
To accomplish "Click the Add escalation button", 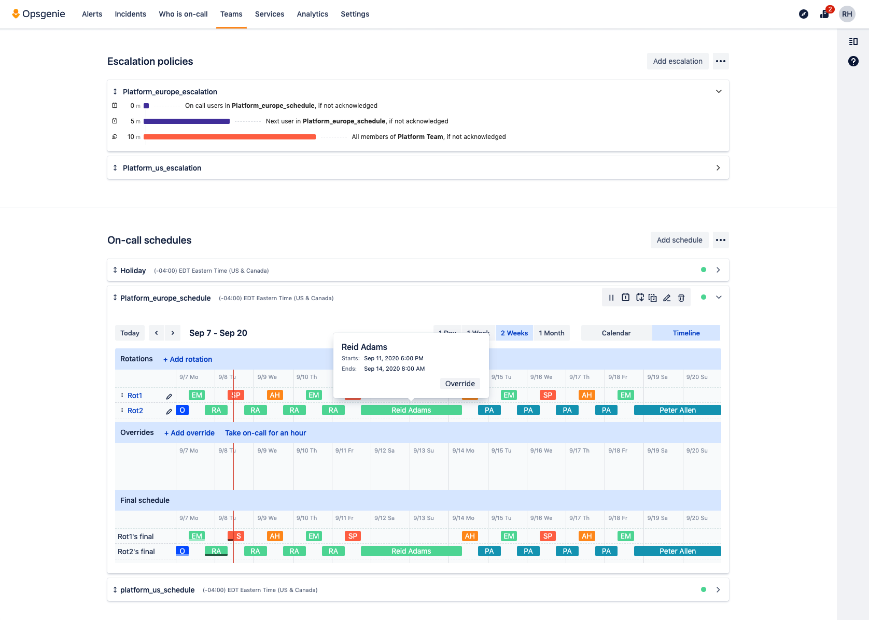I will pos(677,61).
